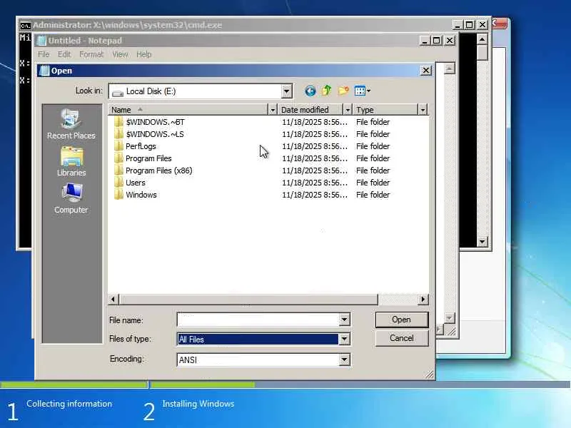Expand the Encoding dropdown

[x=344, y=360]
